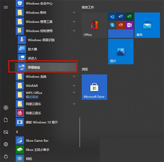Open Skype in the Office tile group
Image resolution: width=164 pixels, height=162 pixels.
click(112, 25)
